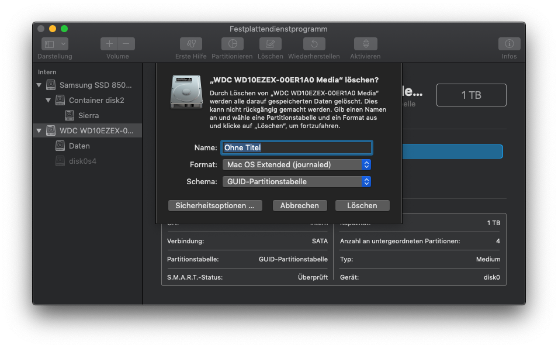This screenshot has width=558, height=348.
Task: Click GUID-Partitionstabelle value in info table
Action: click(293, 259)
